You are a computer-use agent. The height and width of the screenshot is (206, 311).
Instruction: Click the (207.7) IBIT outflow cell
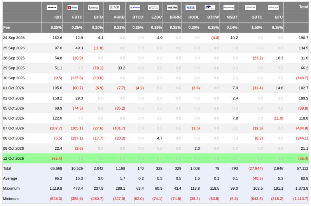[56, 128]
